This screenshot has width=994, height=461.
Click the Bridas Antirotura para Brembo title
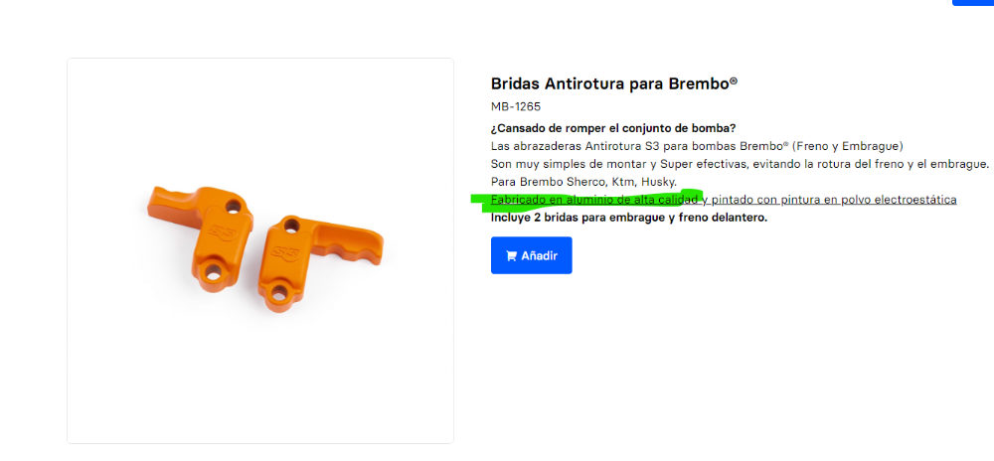[x=613, y=83]
